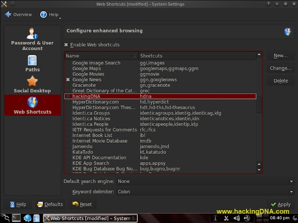Enable the Google Maps shortcut checkbox
Image resolution: width=298 pixels, height=223 pixels.
tap(68, 68)
